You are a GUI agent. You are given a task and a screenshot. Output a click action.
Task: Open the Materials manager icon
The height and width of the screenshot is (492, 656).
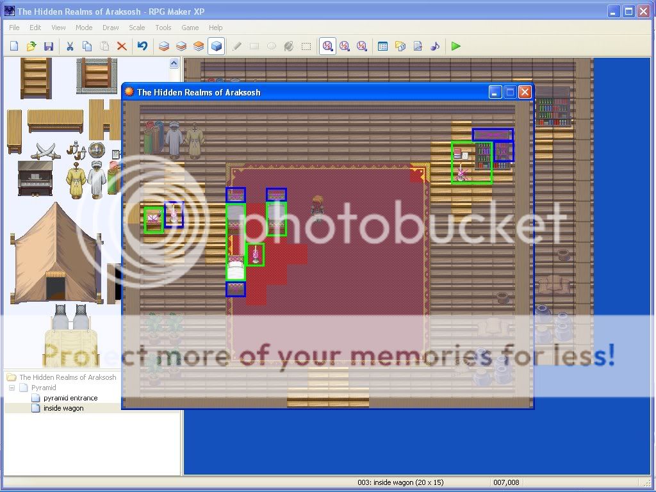point(400,46)
